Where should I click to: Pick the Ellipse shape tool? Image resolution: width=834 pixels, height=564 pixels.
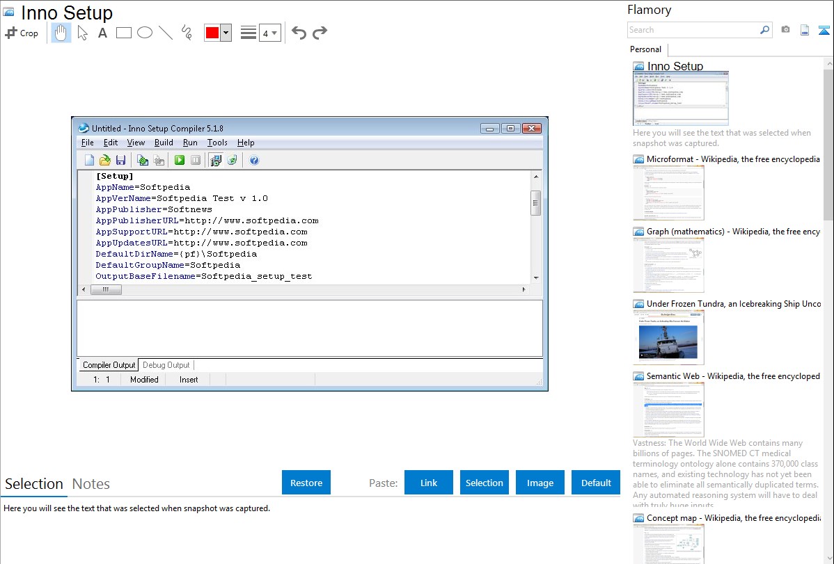[145, 33]
